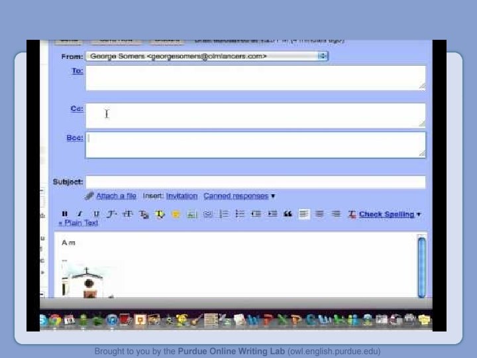Click inside the To recipients field
This screenshot has height=358, width=477.
(x=256, y=78)
